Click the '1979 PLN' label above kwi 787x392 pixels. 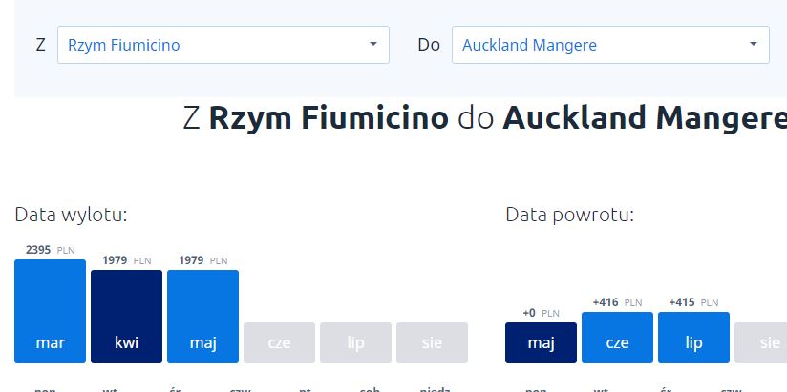[x=126, y=260]
